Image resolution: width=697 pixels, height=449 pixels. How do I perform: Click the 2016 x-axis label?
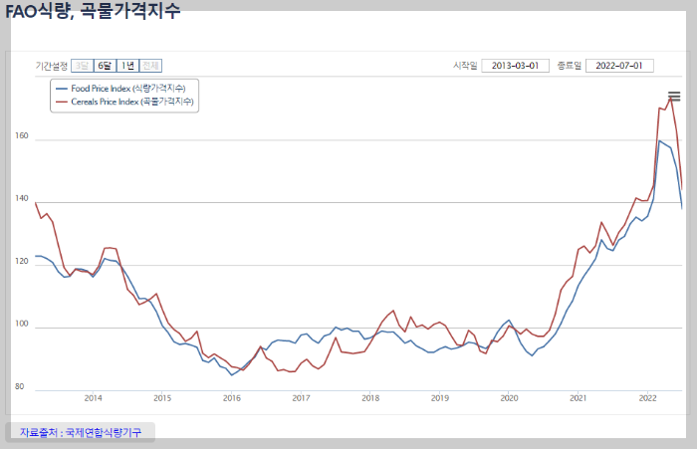(x=232, y=398)
